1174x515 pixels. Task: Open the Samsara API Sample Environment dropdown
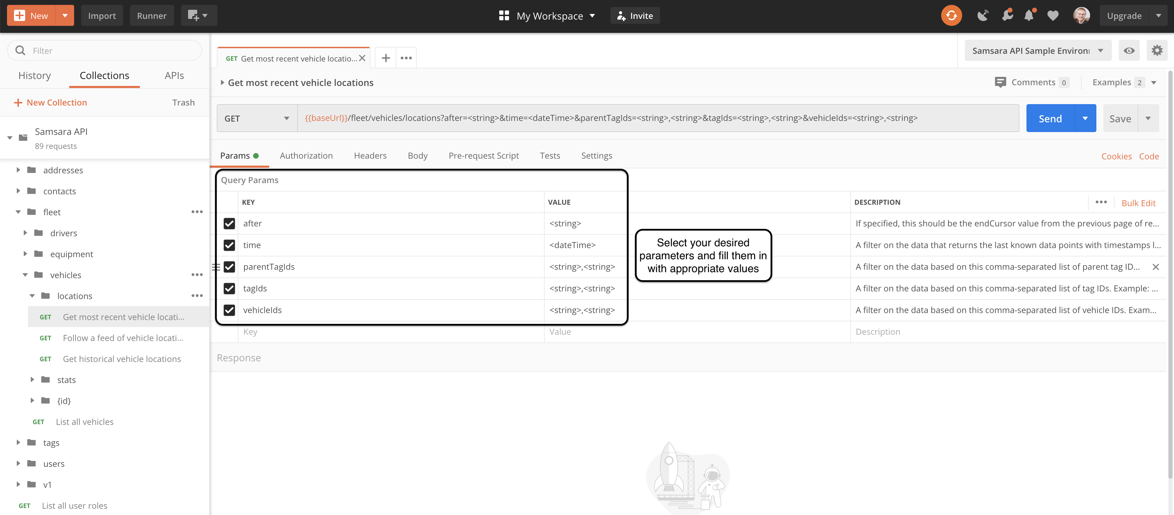pyautogui.click(x=1038, y=51)
